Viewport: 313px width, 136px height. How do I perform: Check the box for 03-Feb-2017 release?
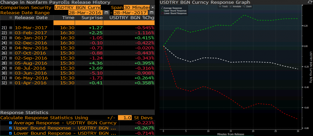(11, 33)
